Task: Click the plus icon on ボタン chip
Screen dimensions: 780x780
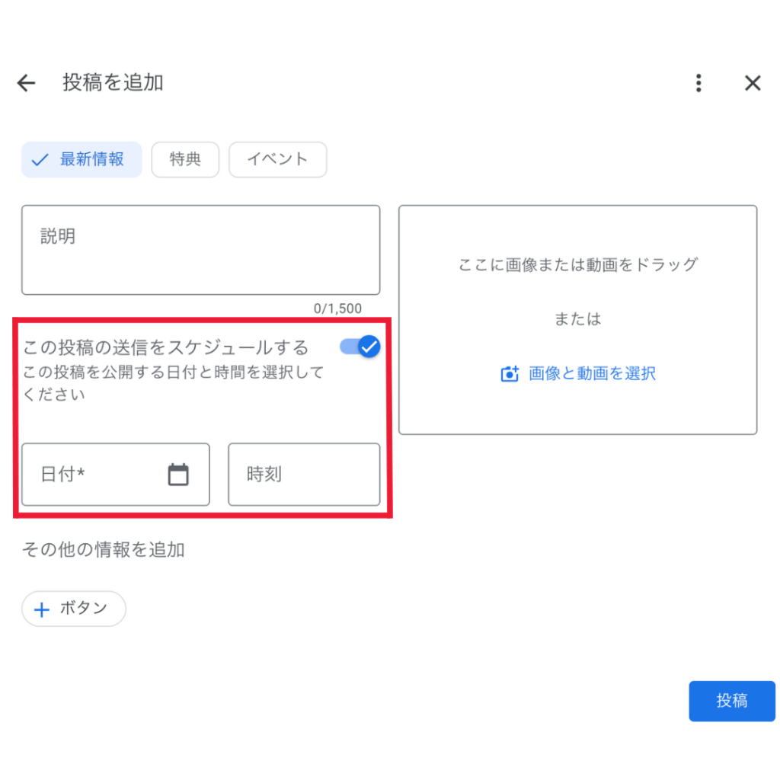Action: click(43, 609)
